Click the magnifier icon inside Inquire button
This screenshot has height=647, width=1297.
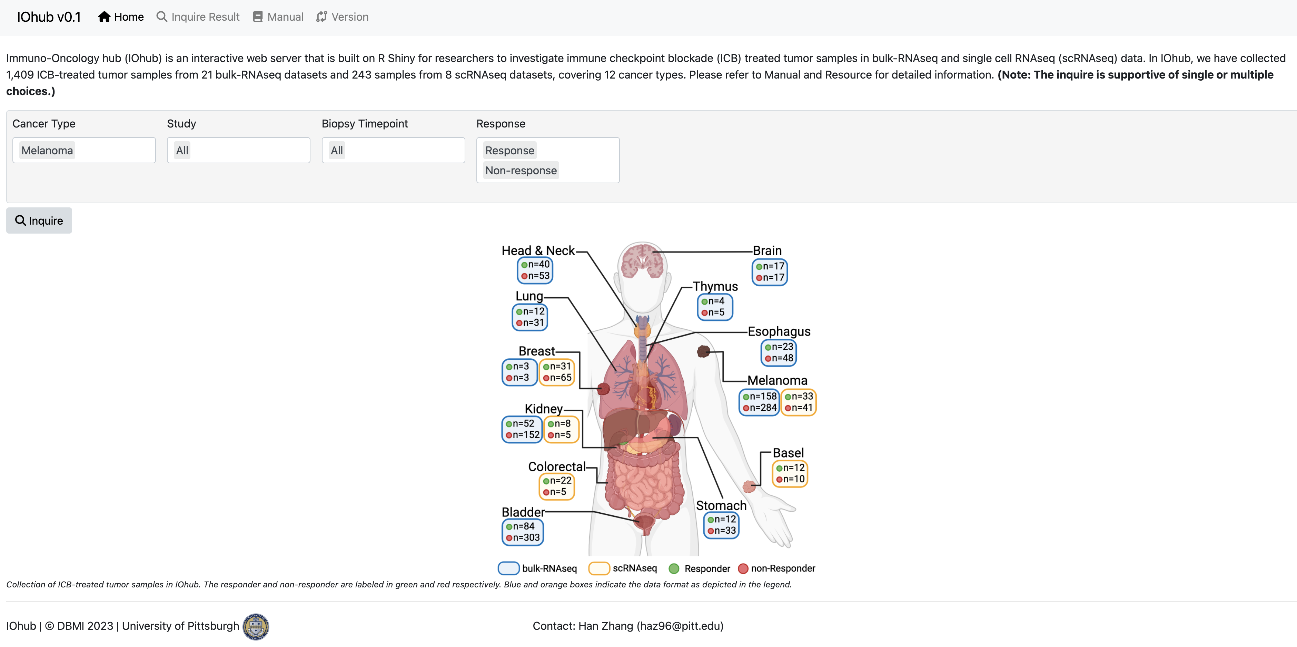pos(21,220)
